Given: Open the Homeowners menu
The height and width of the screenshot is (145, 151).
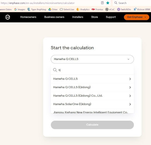Looking at the screenshot, I should [28, 17].
